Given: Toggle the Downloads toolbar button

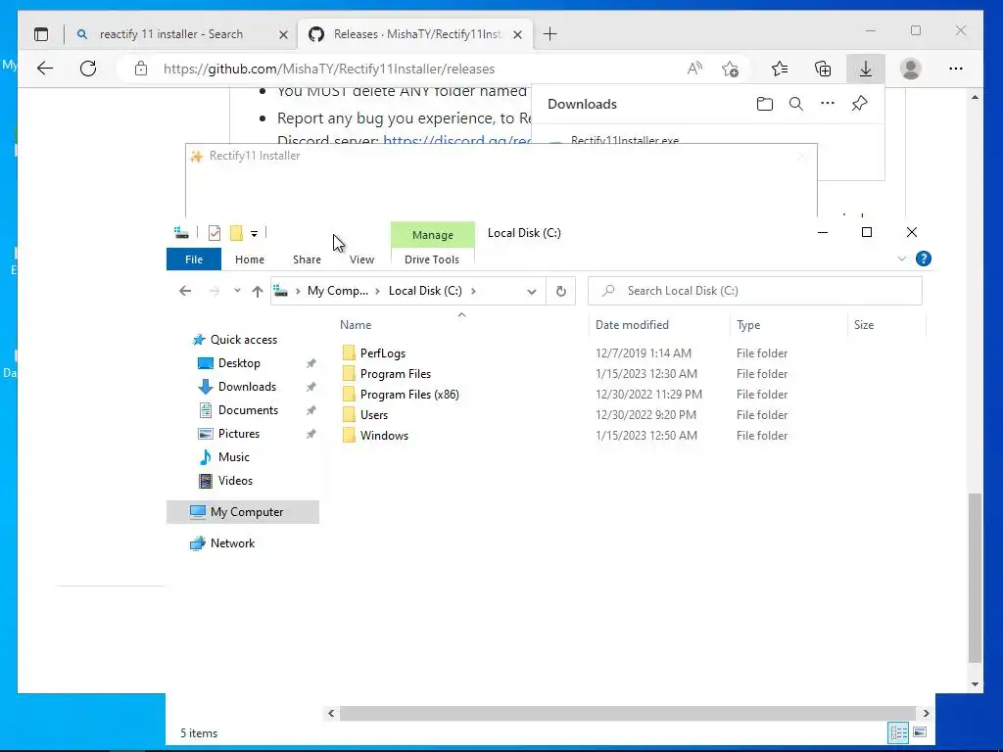Looking at the screenshot, I should click(x=866, y=69).
